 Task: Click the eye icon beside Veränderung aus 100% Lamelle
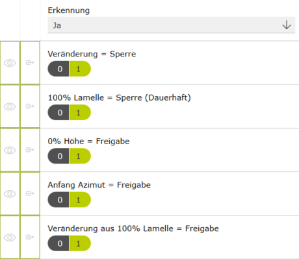click(x=10, y=238)
